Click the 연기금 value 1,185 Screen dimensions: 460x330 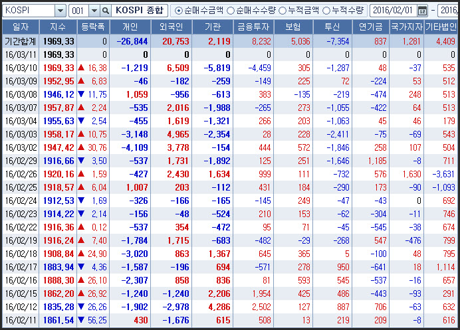[x=378, y=161]
